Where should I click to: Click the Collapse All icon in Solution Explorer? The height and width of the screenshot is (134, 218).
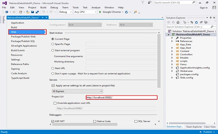pyautogui.click(x=201, y=22)
